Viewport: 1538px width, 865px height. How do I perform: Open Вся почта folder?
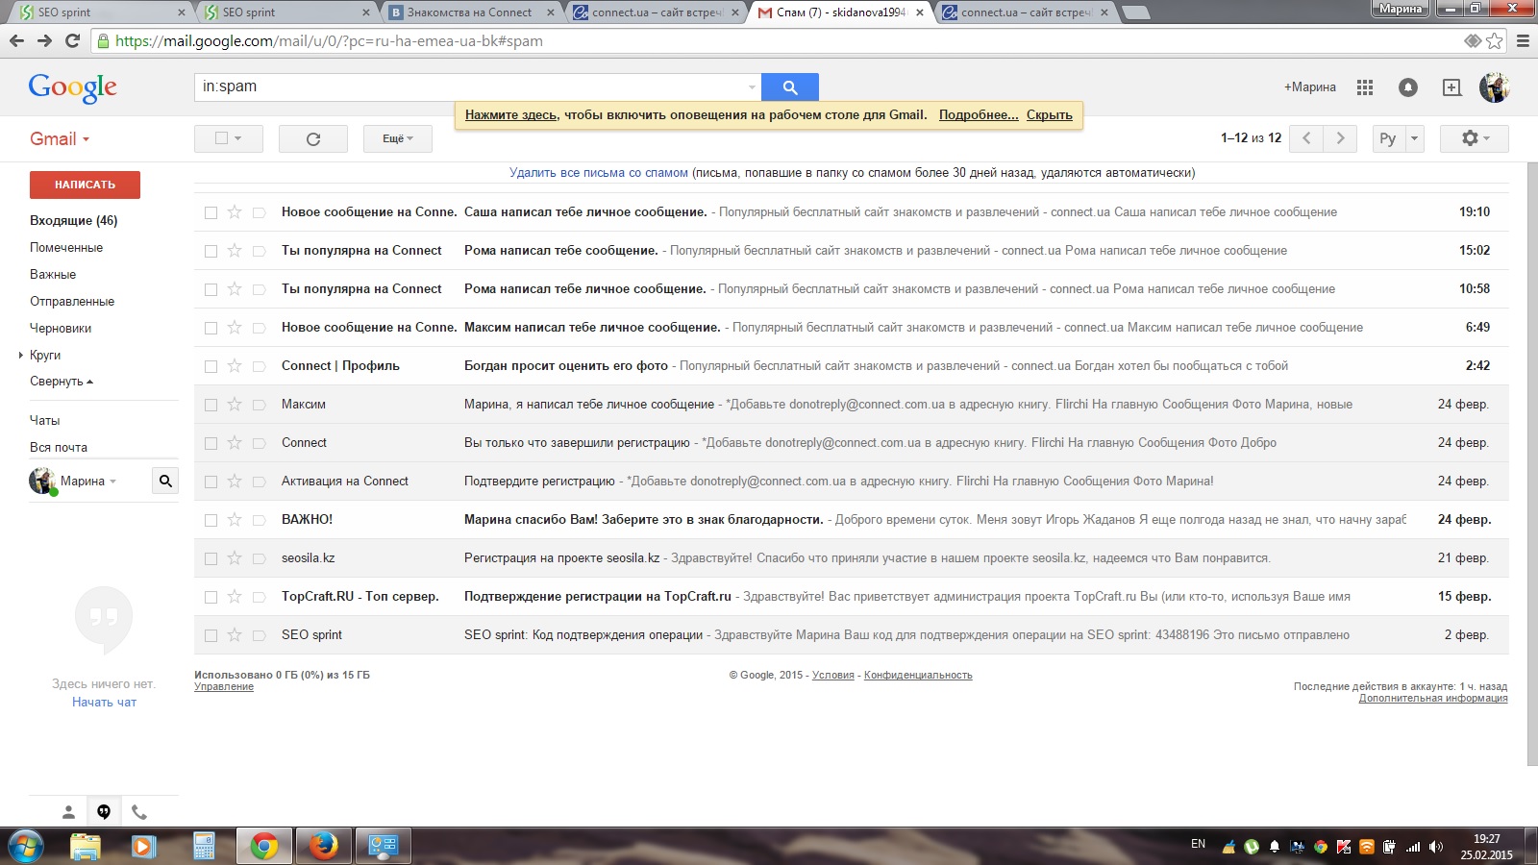59,447
